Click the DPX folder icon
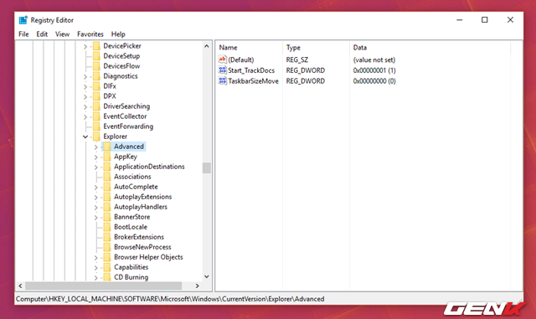536x319 pixels. tap(97, 96)
